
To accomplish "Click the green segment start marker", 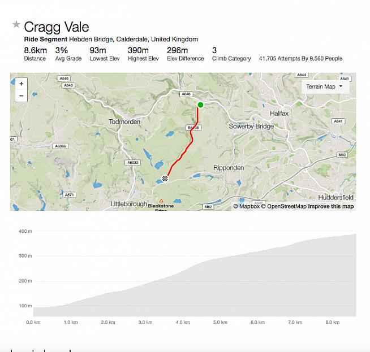I will click(200, 105).
